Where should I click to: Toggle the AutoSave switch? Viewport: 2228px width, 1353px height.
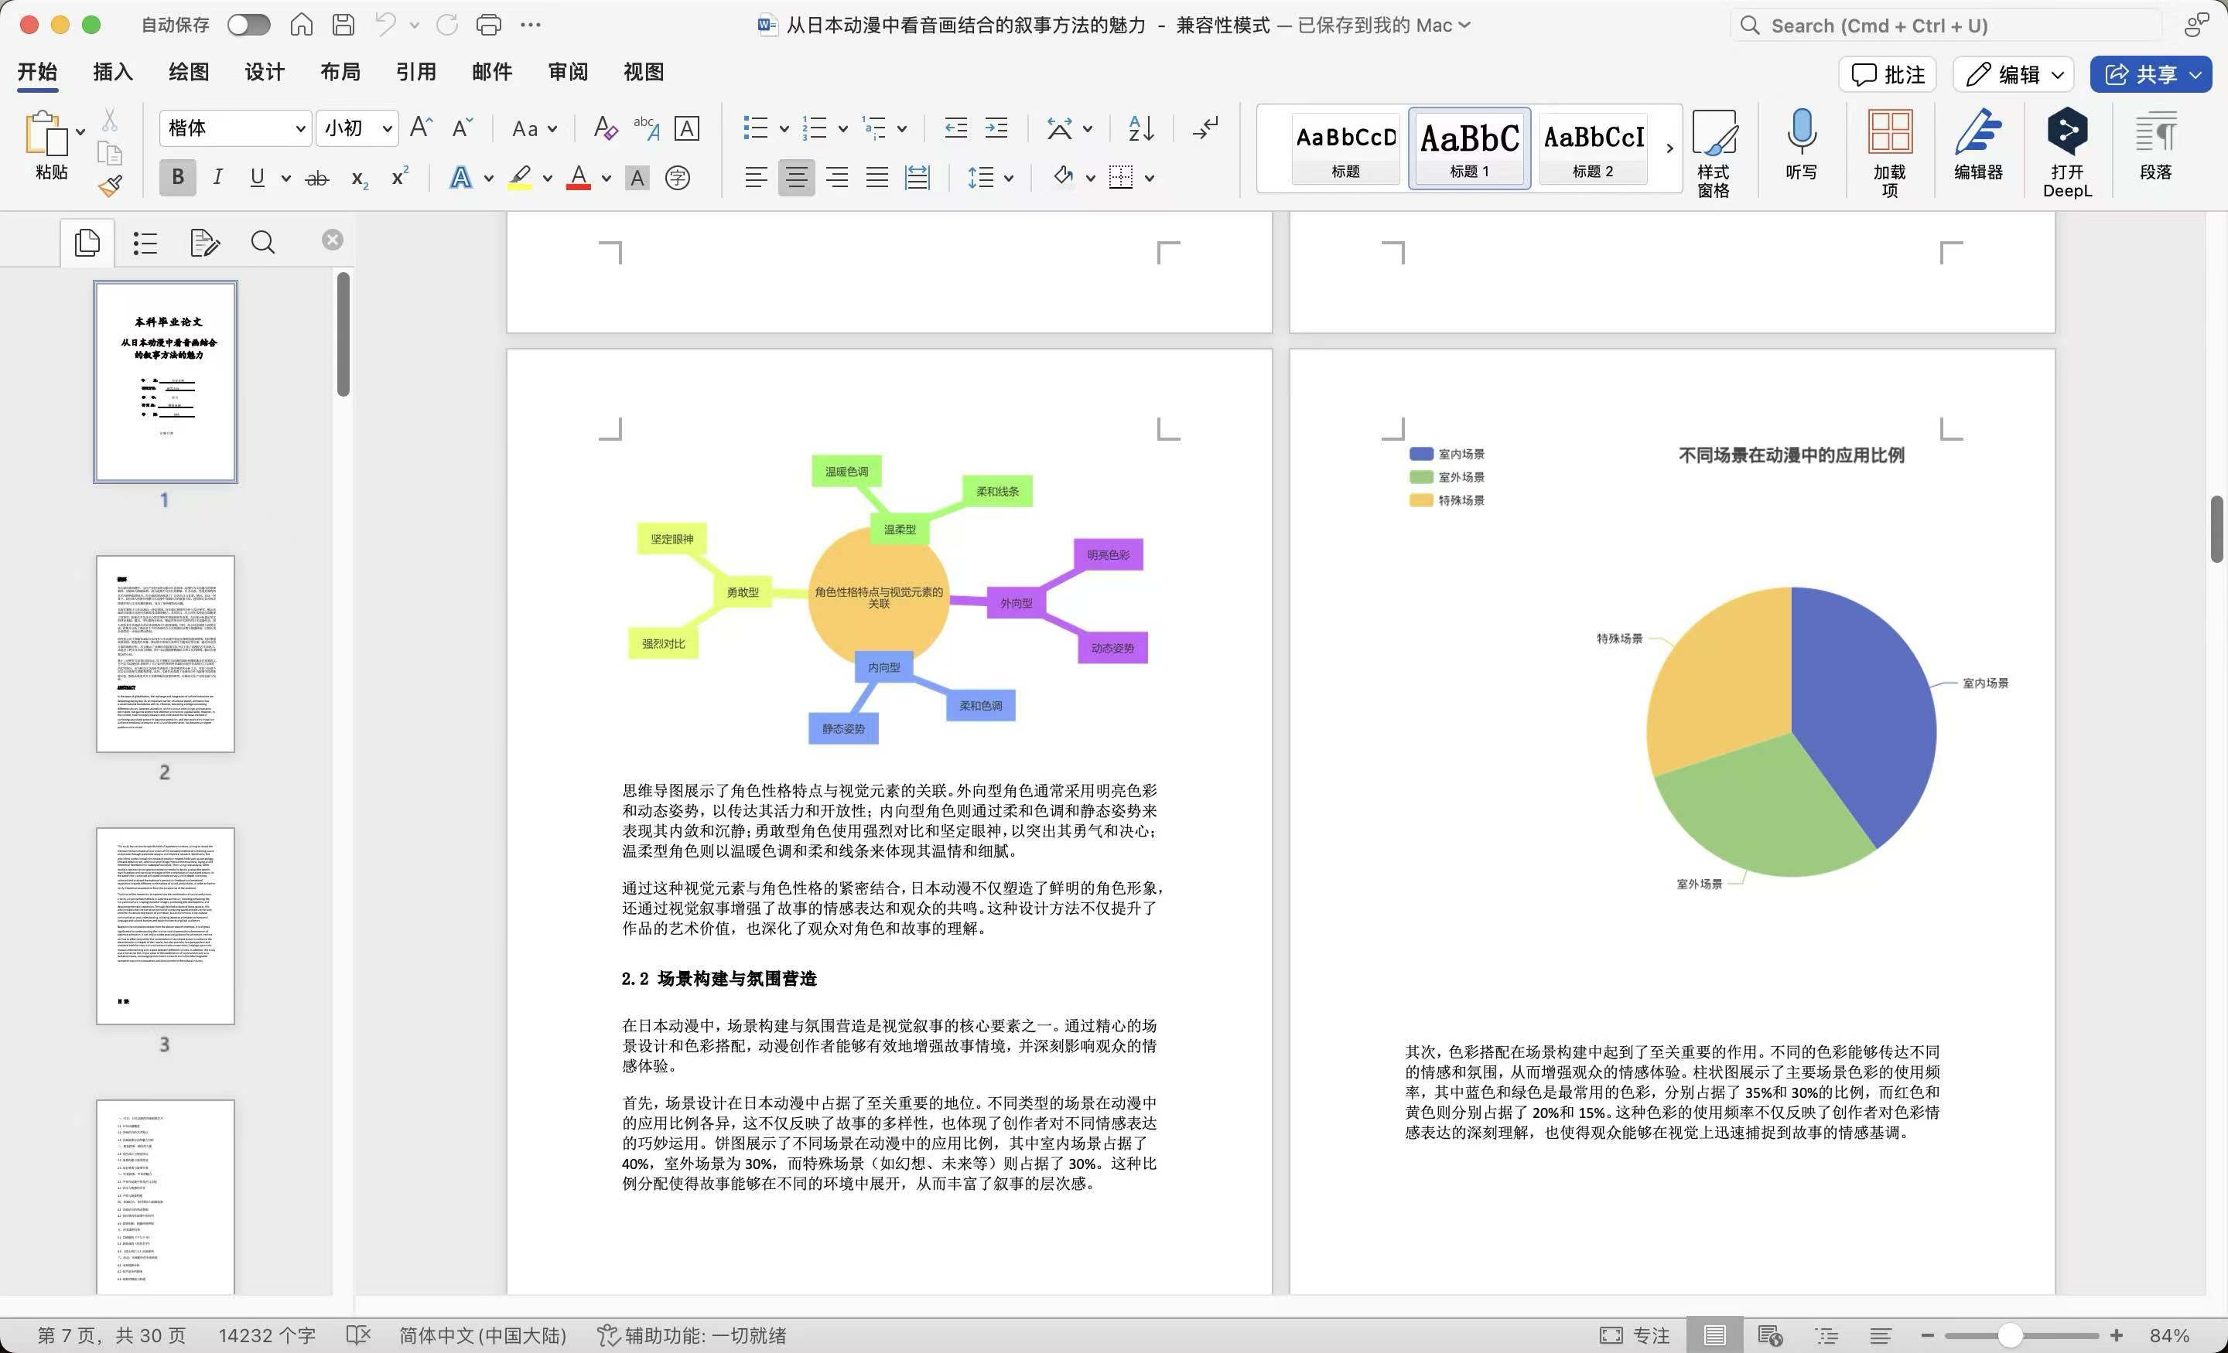click(x=248, y=26)
